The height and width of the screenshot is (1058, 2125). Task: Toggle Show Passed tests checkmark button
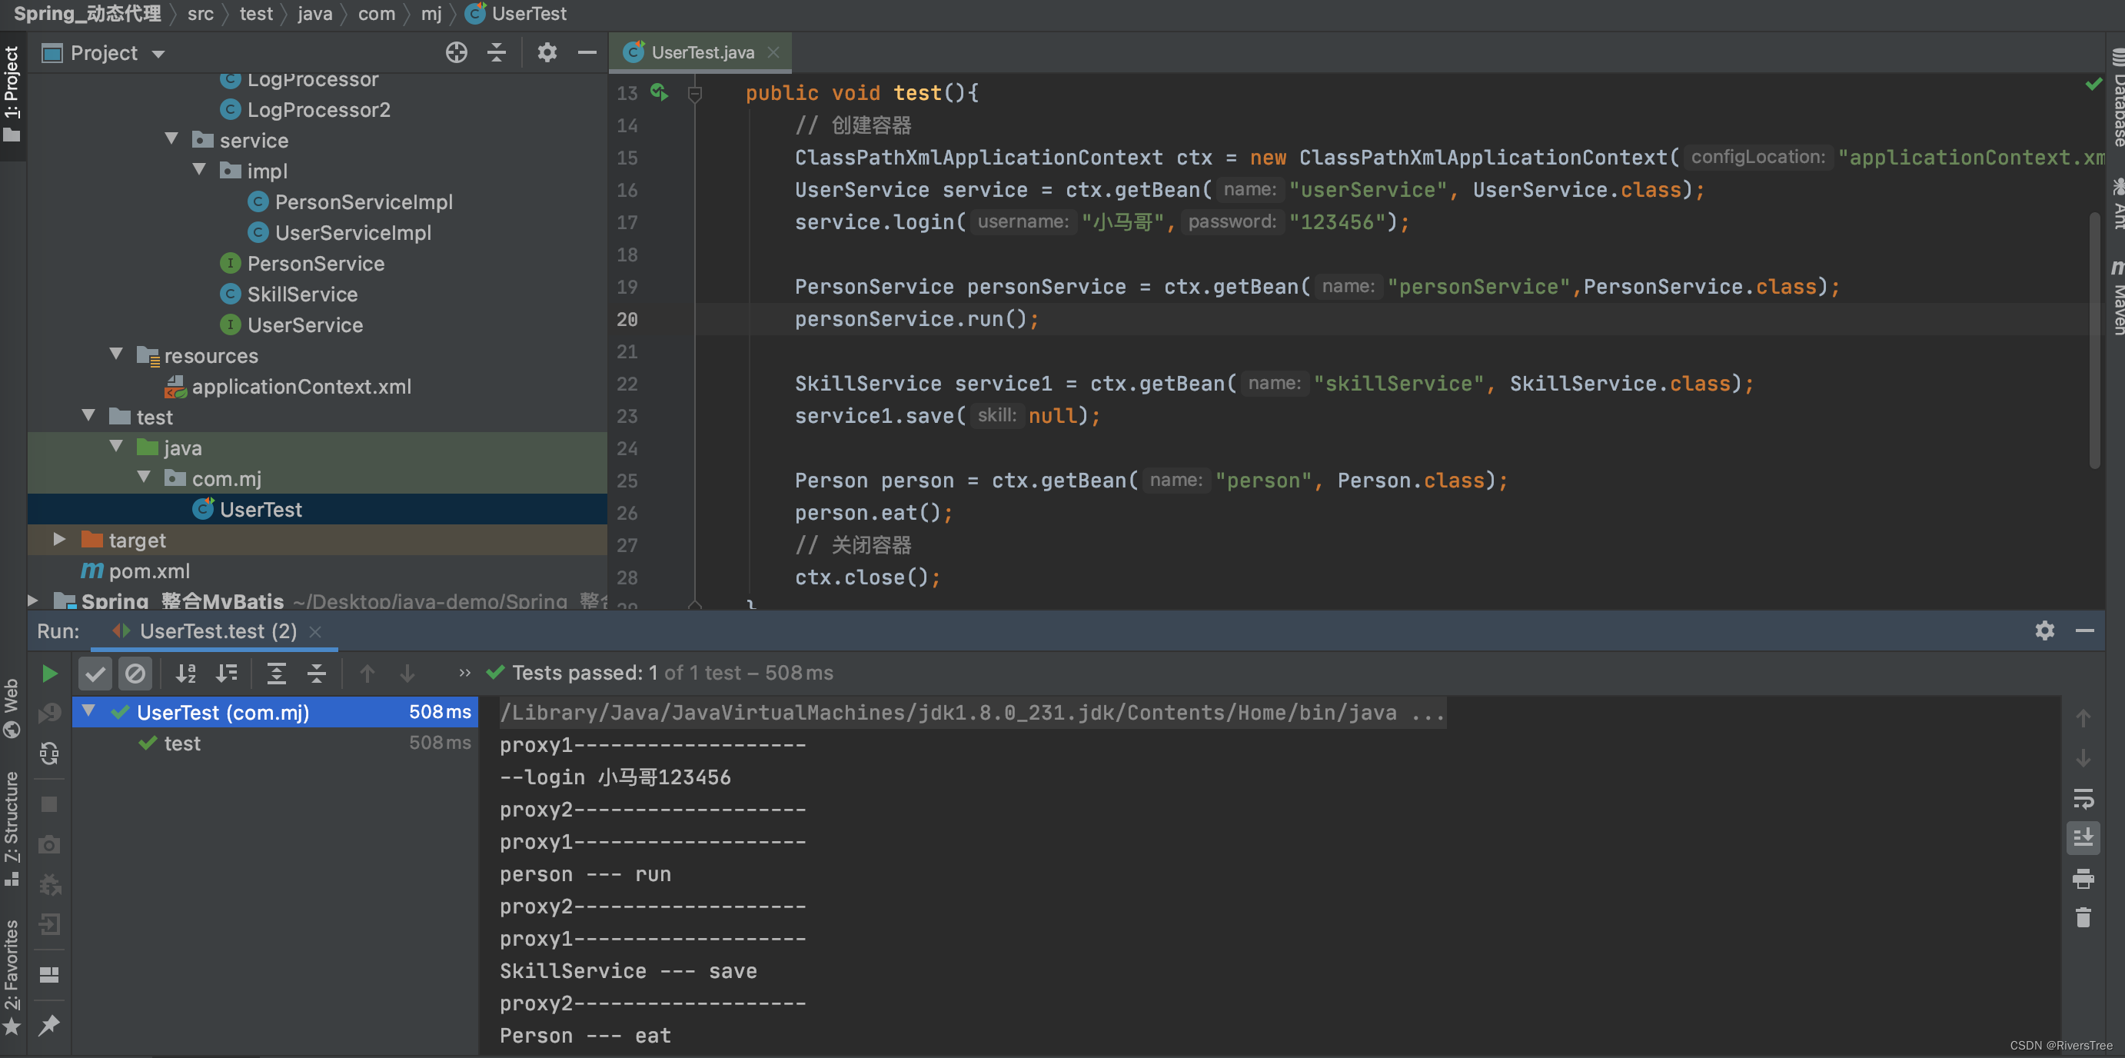(95, 674)
